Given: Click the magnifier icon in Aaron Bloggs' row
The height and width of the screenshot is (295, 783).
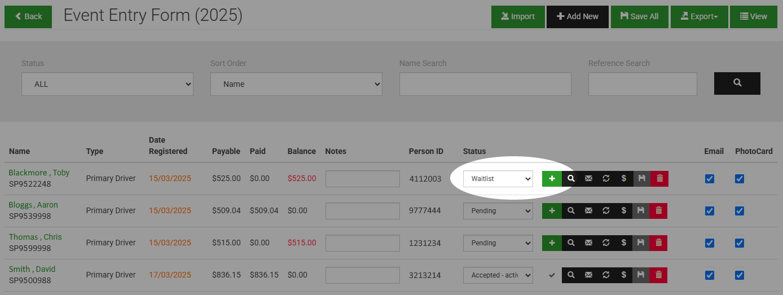Looking at the screenshot, I should tap(571, 211).
